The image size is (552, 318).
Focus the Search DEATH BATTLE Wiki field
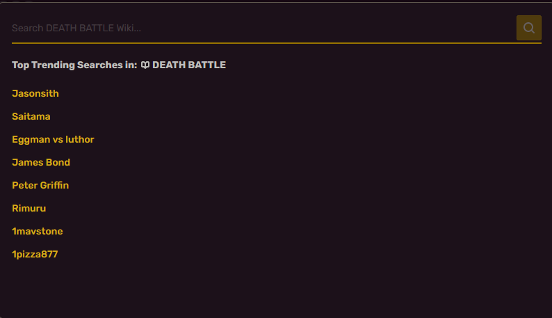click(263, 28)
